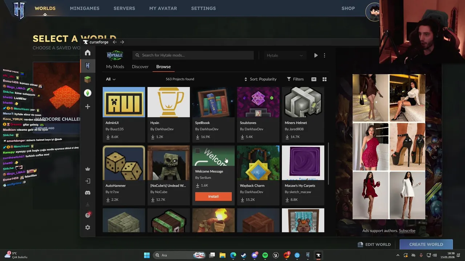Screen dimensions: 465x261
Task: Click the play triangle icon next to Hytale dropdown
Action: (316, 55)
